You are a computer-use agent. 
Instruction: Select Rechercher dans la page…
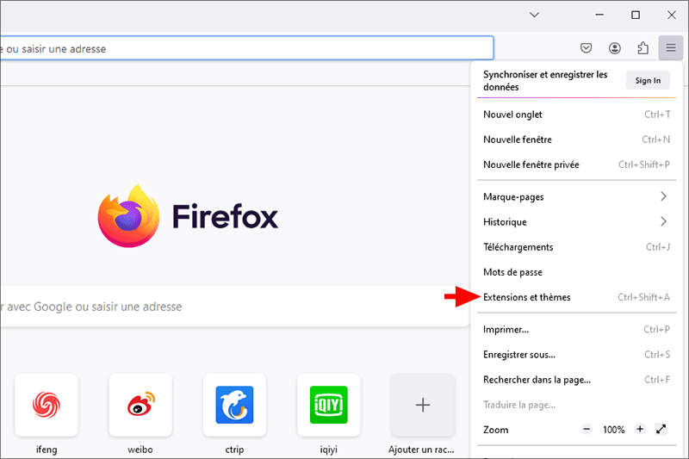coord(576,380)
